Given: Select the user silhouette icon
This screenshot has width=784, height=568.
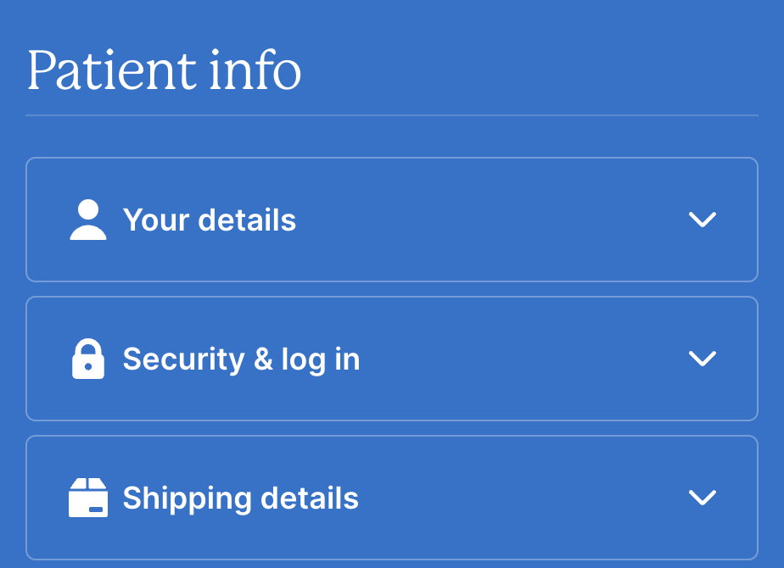Looking at the screenshot, I should point(88,220).
